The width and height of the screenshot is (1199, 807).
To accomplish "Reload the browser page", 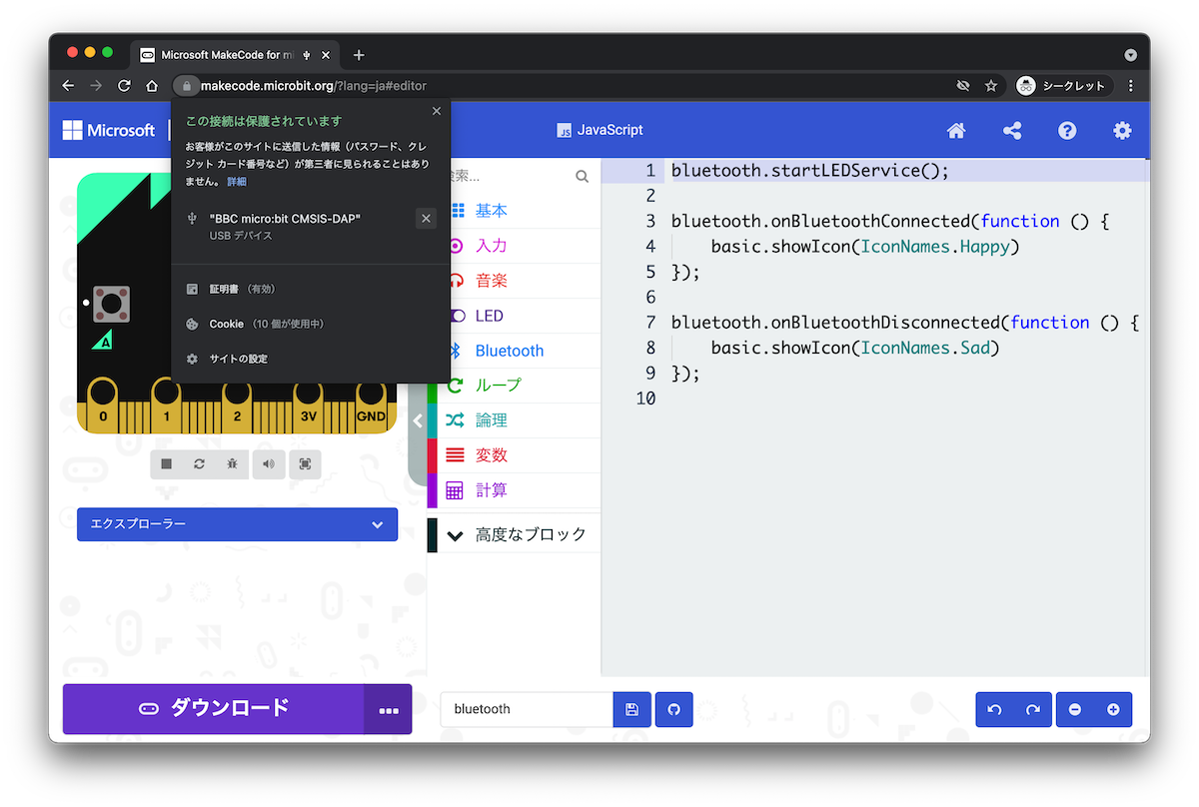I will click(124, 86).
